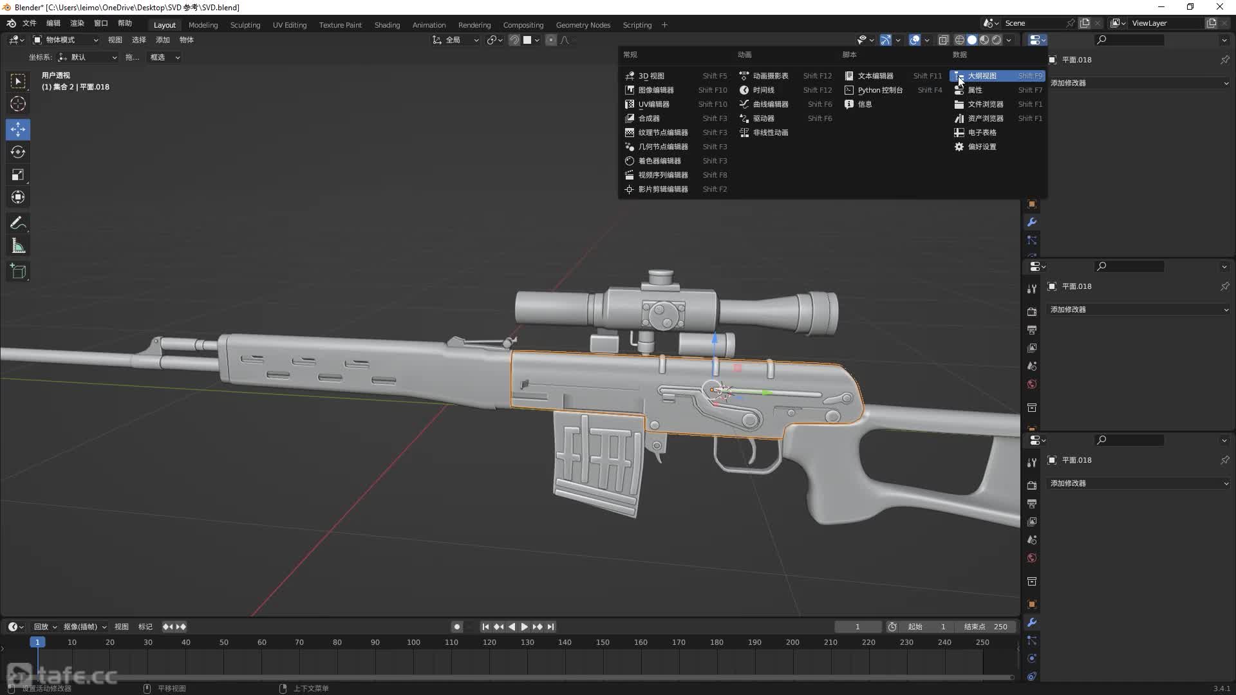1236x695 pixels.
Task: Open Scene properties tab in middle panel
Action: (1032, 366)
